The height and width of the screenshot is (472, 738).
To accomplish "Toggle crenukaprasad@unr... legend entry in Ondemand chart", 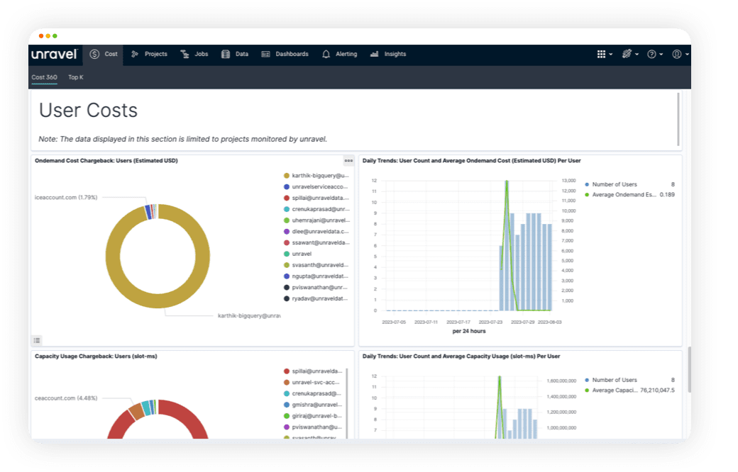I will click(x=316, y=209).
